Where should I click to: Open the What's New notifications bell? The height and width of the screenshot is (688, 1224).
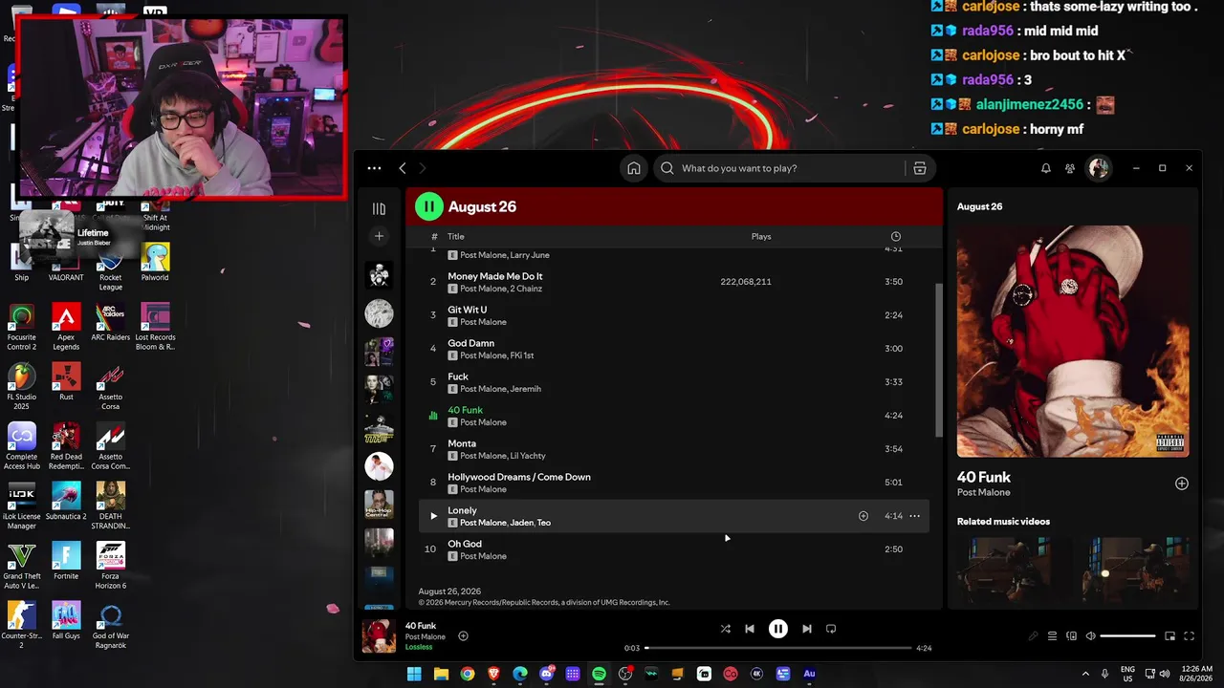pyautogui.click(x=1046, y=168)
